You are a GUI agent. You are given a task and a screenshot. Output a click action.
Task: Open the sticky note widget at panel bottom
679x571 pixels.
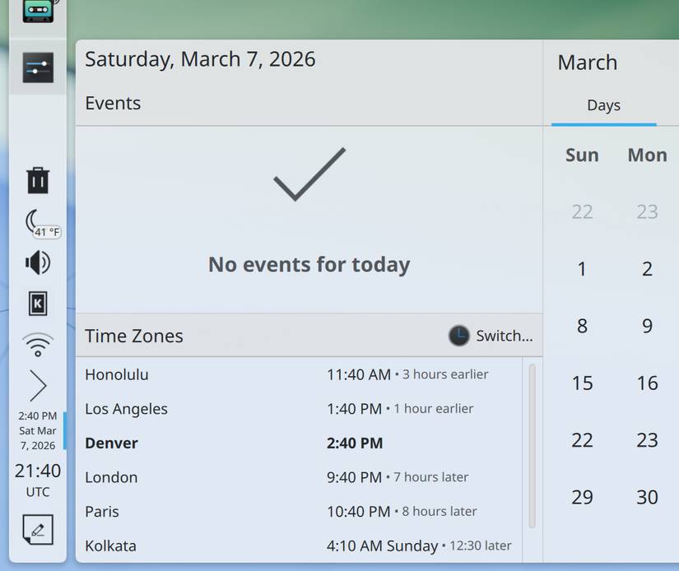[x=38, y=530]
